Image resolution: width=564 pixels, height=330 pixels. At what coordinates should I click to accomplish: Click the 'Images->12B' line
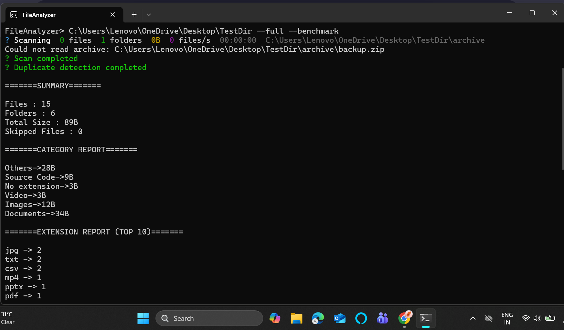[30, 204]
